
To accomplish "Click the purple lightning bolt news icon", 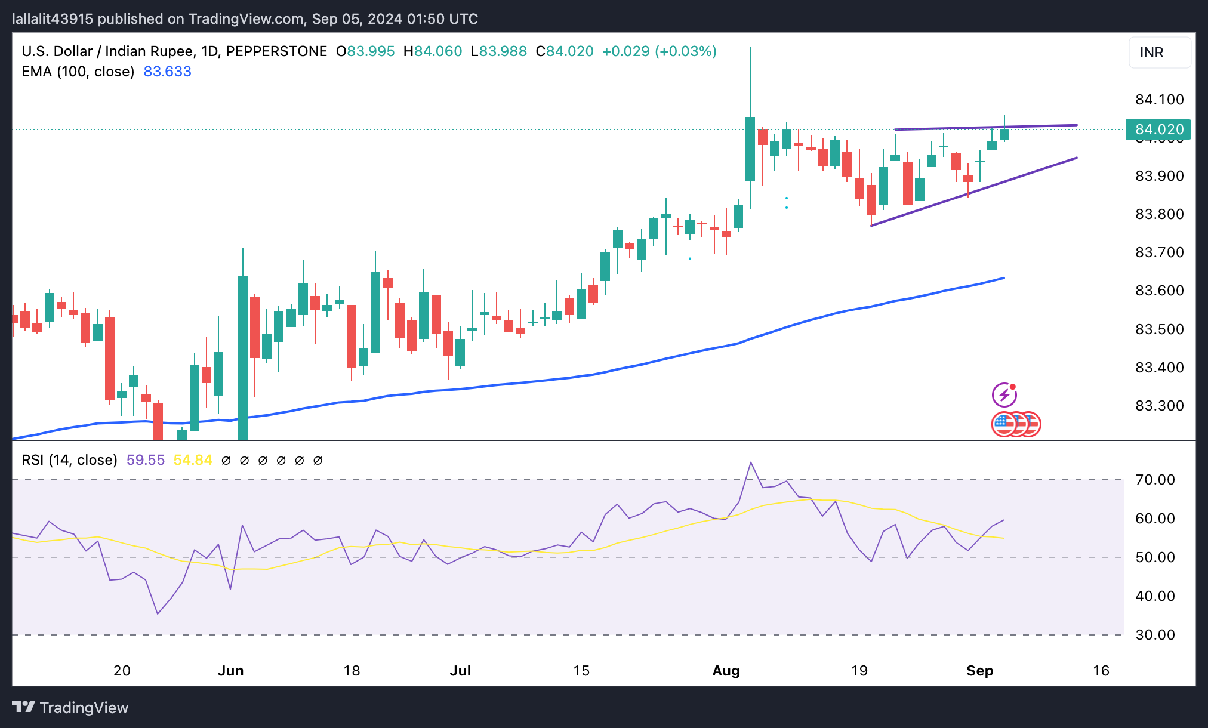I will click(1004, 395).
